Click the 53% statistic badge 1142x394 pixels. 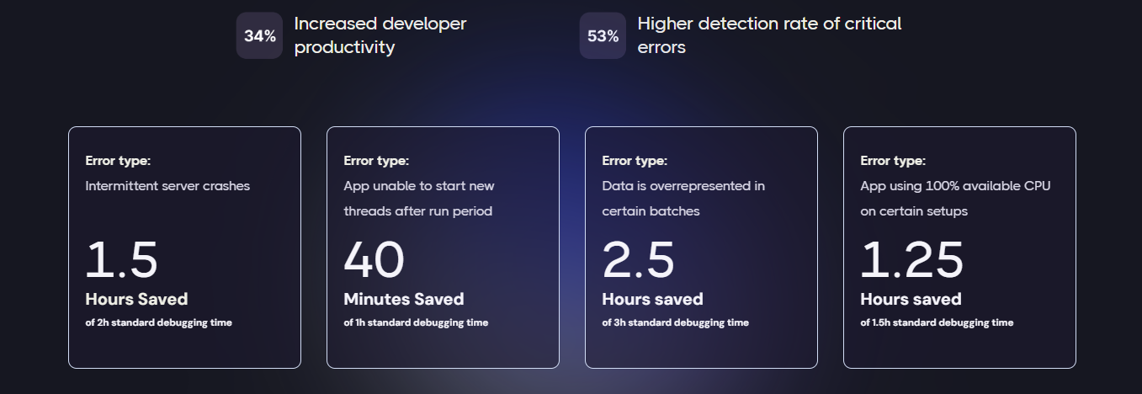[603, 36]
